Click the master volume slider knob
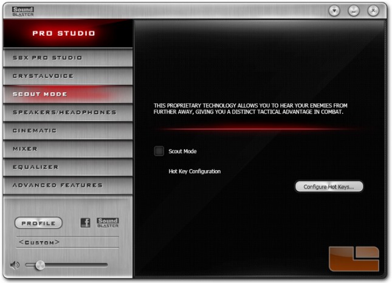 pos(40,265)
